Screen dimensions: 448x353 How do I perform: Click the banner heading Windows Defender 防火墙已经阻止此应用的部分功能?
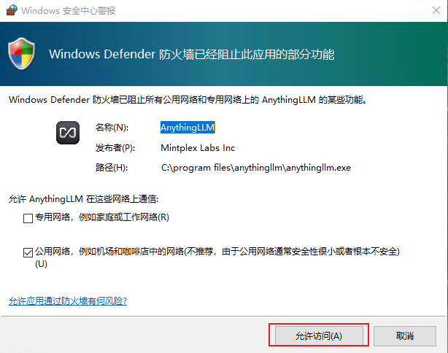pyautogui.click(x=191, y=54)
